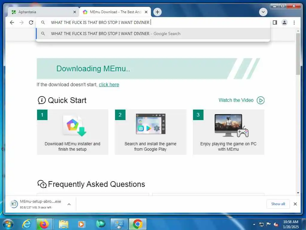This screenshot has width=306, height=230.
Task: Dismiss the downloads bar with the X
Action: pyautogui.click(x=295, y=204)
